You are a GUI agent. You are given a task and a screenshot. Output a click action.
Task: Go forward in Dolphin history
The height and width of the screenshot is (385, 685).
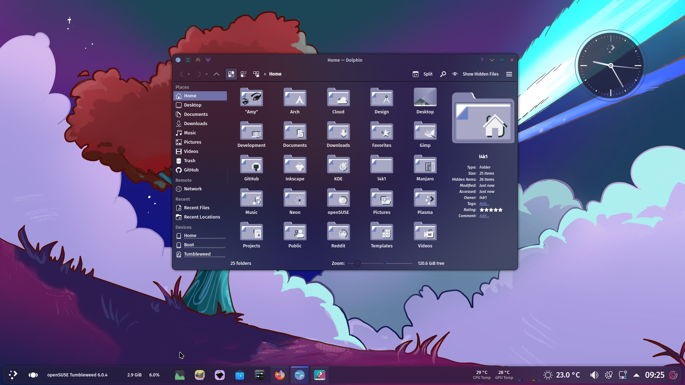point(199,74)
